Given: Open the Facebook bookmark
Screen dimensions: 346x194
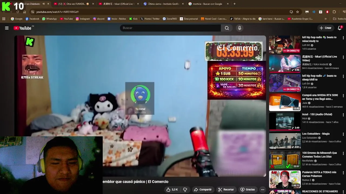Looking at the screenshot, I should pos(32,19).
